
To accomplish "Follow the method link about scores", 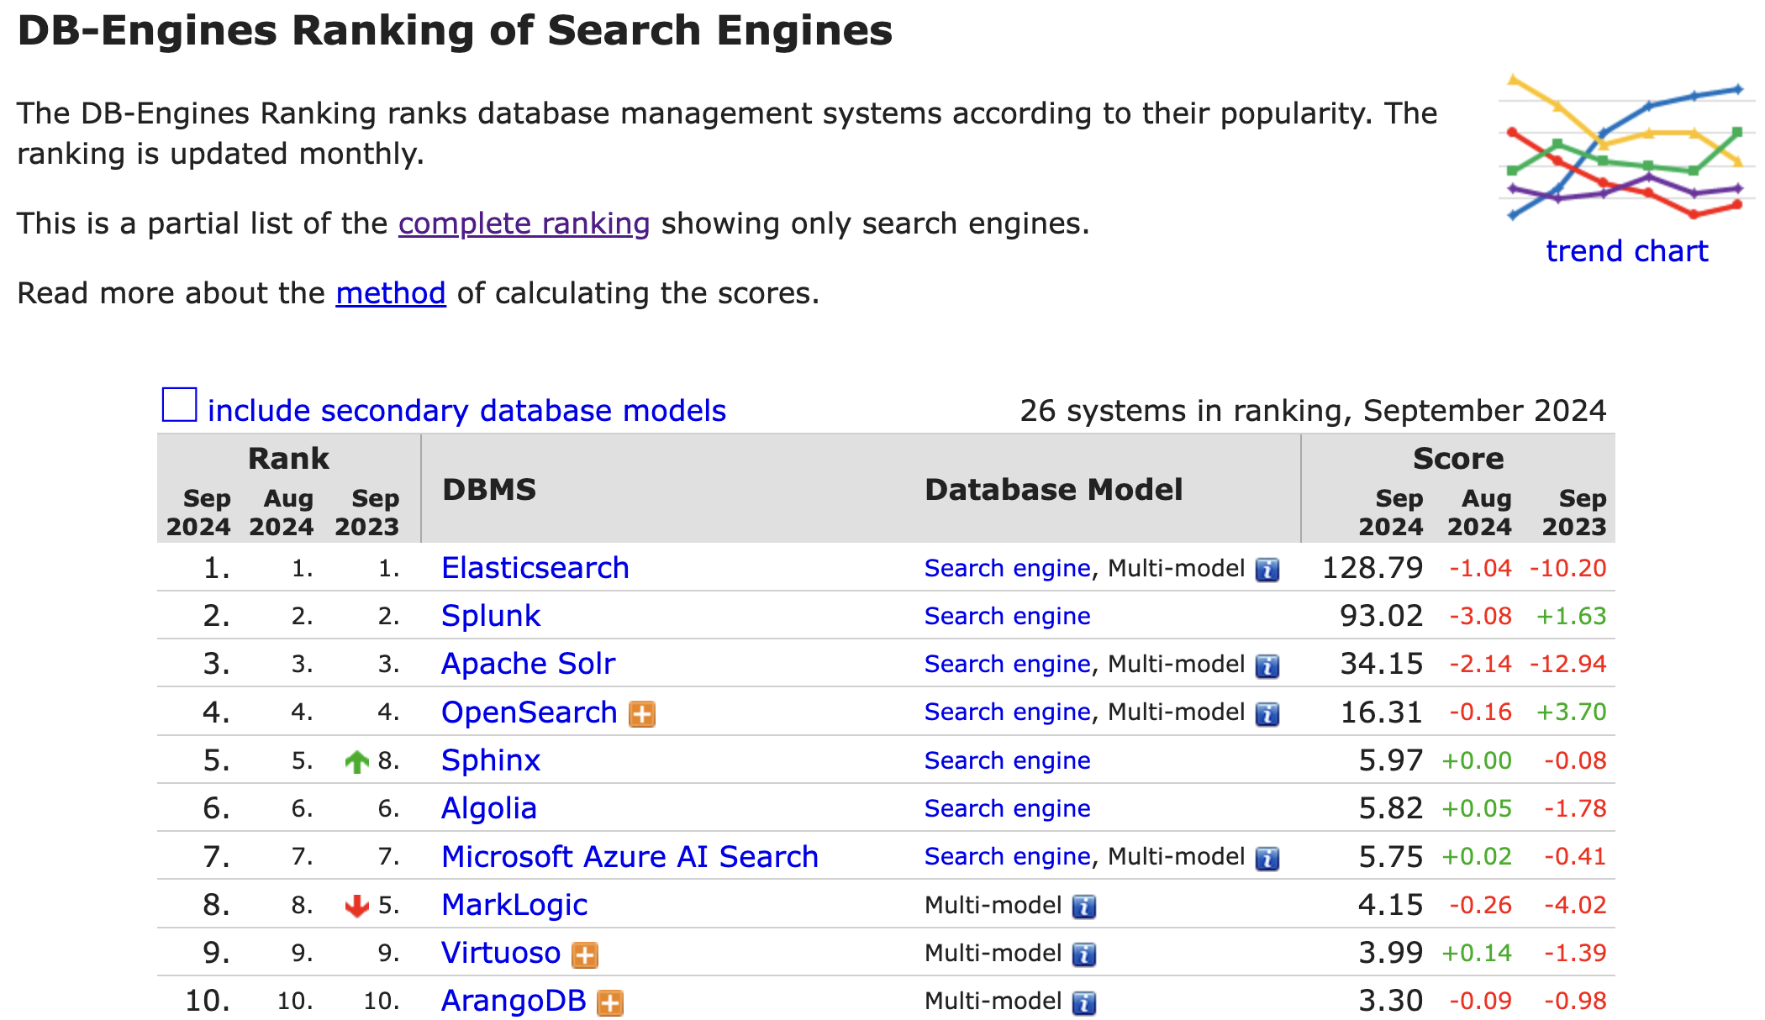I will click(x=391, y=293).
